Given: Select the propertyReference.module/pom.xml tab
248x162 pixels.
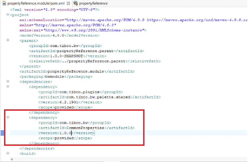Looking at the screenshot, I should pos(36,3).
